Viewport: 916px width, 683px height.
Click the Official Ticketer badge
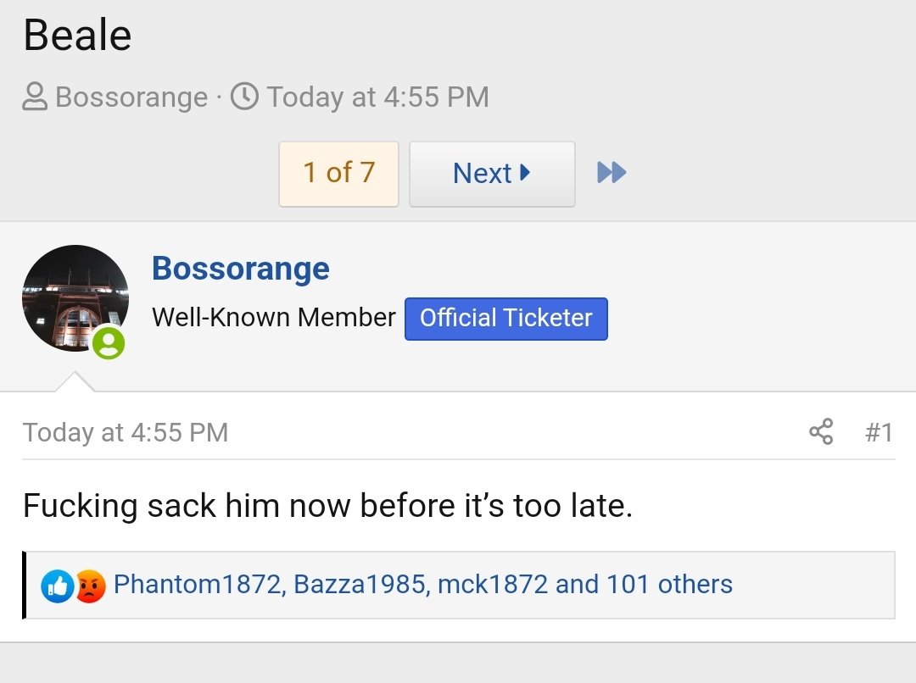point(505,319)
